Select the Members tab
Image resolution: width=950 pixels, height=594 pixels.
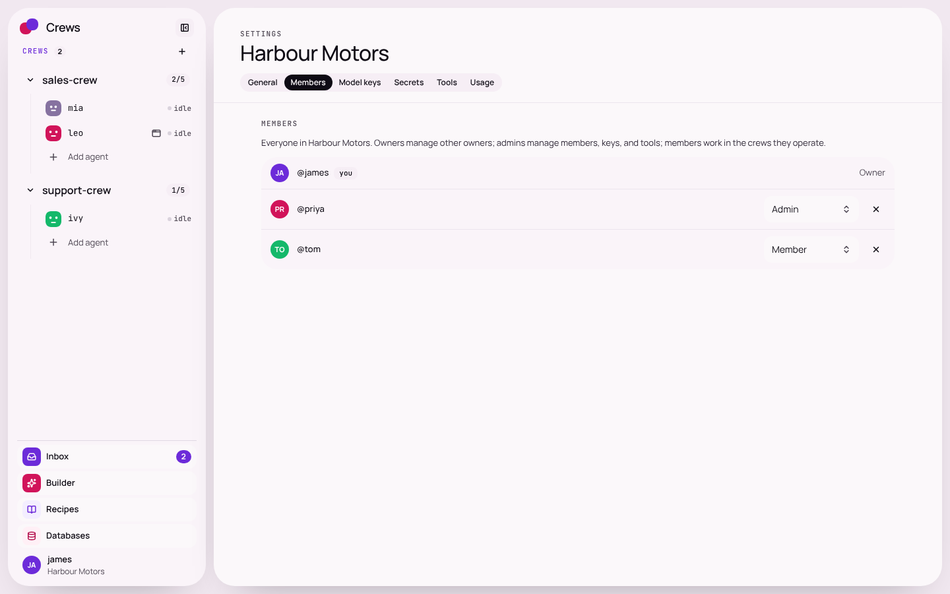pos(308,82)
